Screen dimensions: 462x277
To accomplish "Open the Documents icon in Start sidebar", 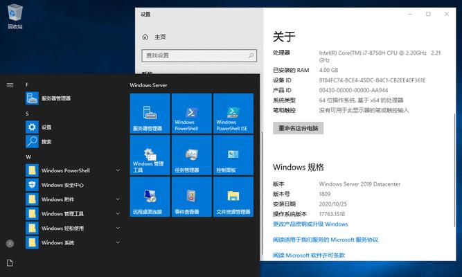I will (10, 263).
